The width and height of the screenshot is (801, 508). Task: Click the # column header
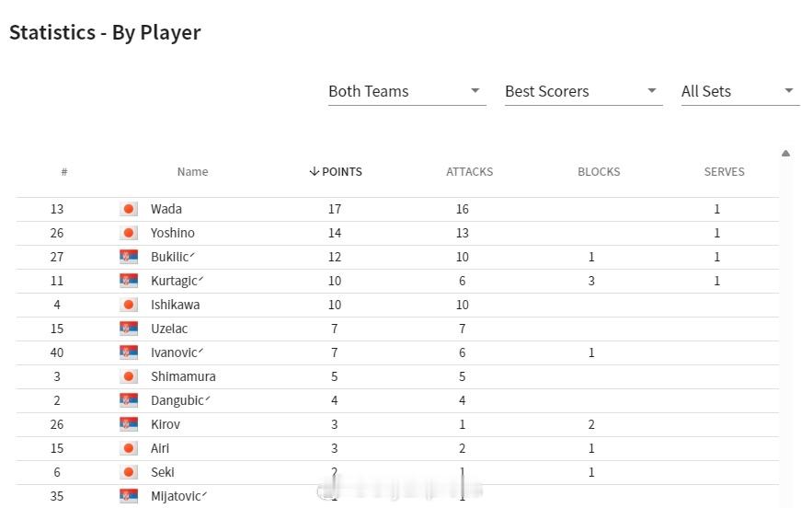click(x=64, y=172)
